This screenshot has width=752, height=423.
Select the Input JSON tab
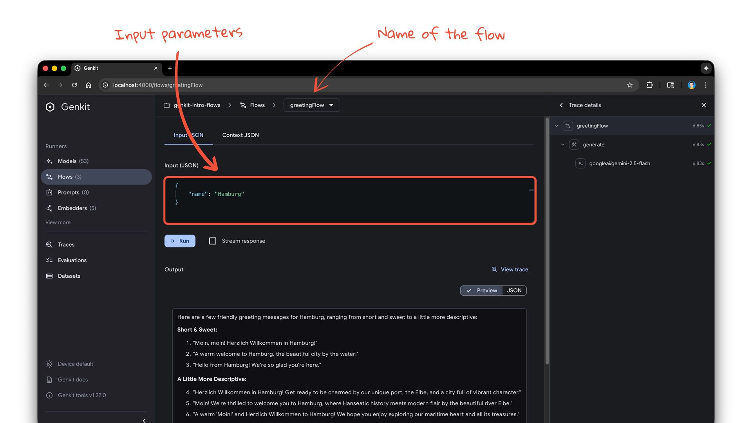tap(188, 135)
